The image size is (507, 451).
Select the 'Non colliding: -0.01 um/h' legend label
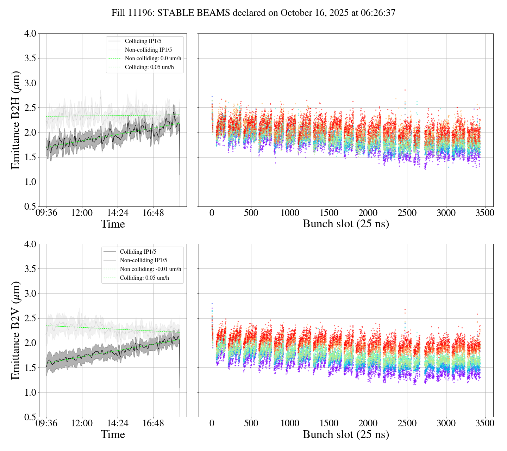pos(150,269)
